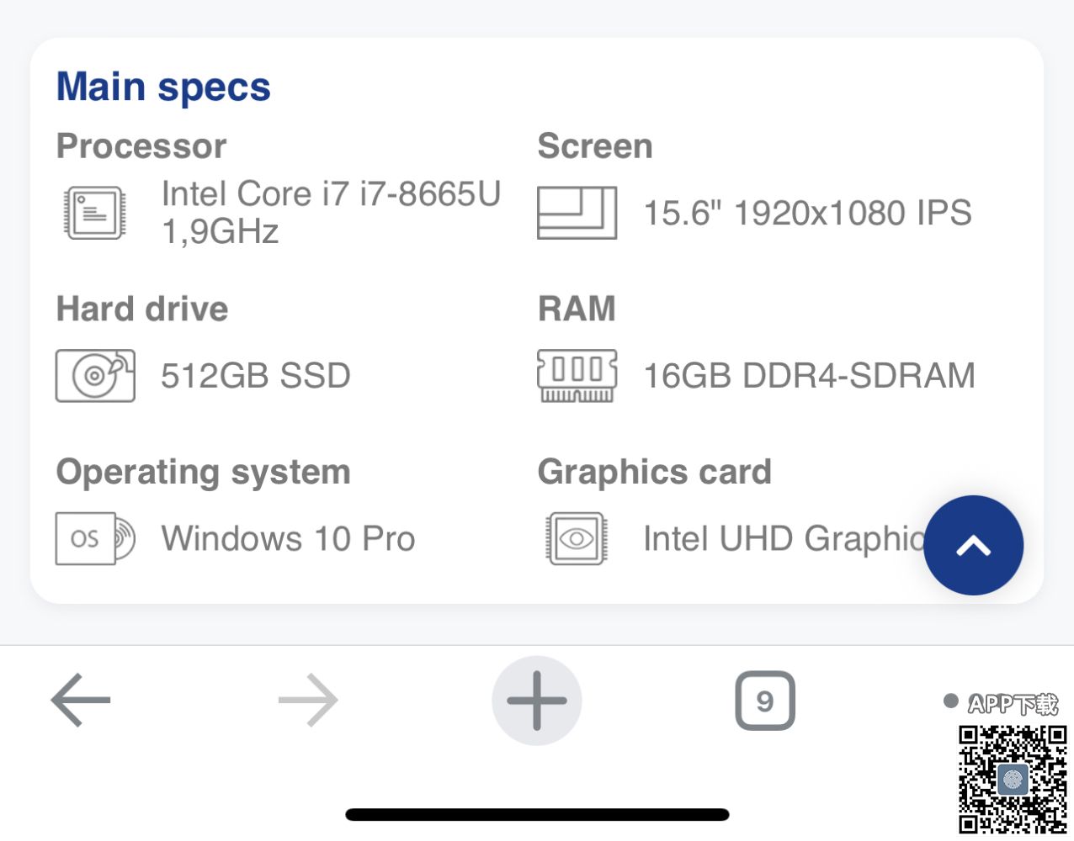1074x841 pixels.
Task: Click the 16GB DDR4-SDRAM value
Action: click(x=809, y=376)
